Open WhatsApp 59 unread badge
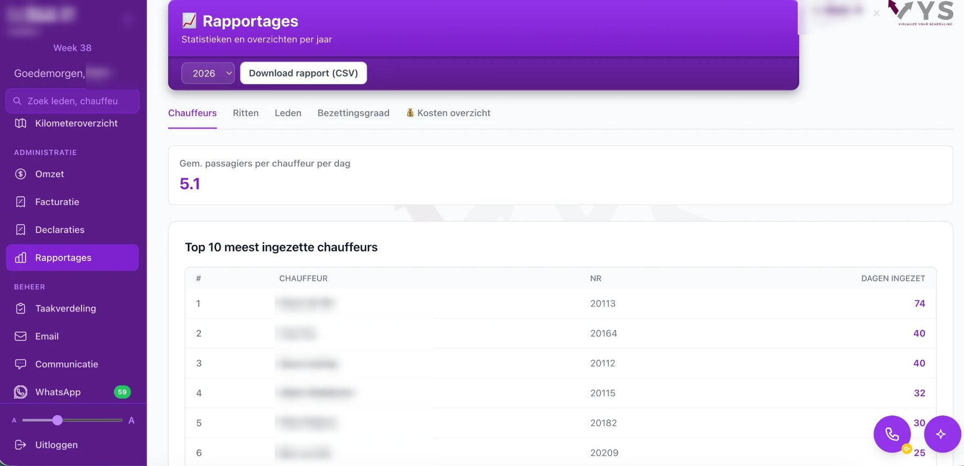Image resolution: width=964 pixels, height=466 pixels. tap(122, 392)
